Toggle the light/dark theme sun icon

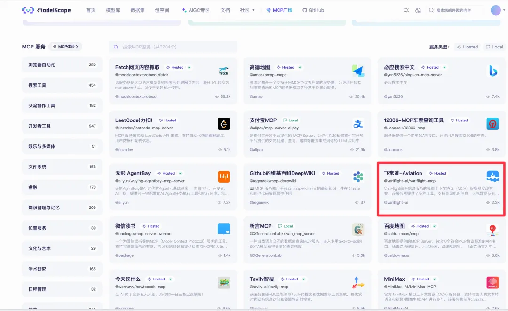(406, 10)
